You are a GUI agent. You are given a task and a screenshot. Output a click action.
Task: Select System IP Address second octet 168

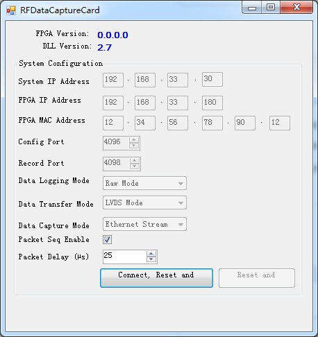pos(145,80)
